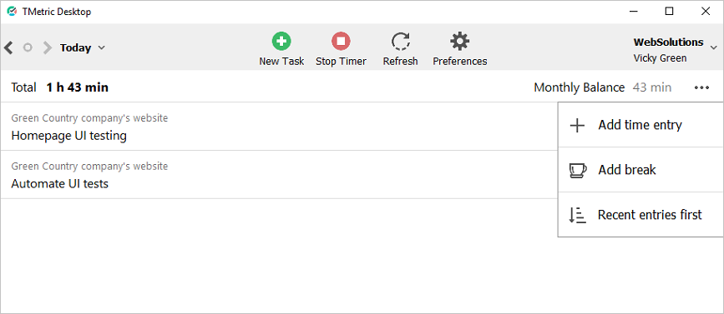Choose Add break from the menu
The width and height of the screenshot is (724, 314).
(640, 170)
